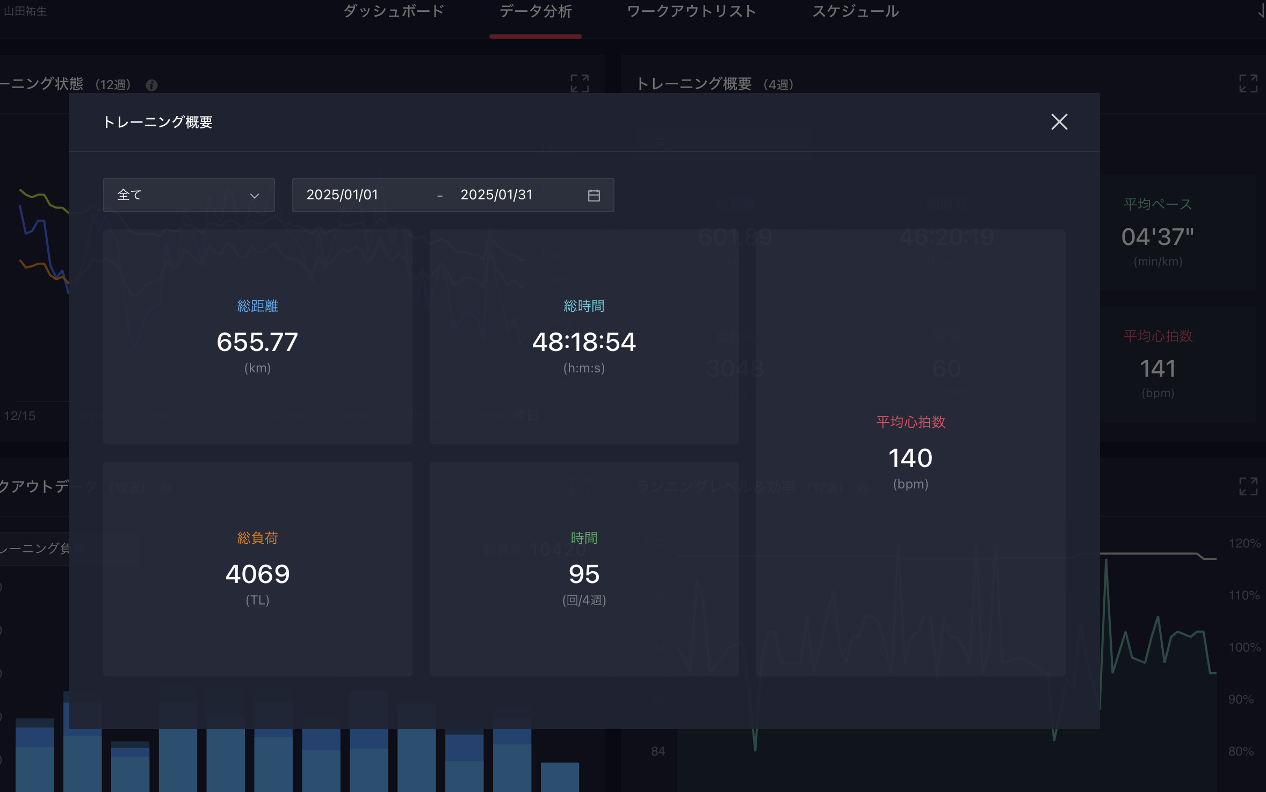Screen dimensions: 1266x792
Task: Edit the end date 2025/01/31
Action: pos(496,195)
